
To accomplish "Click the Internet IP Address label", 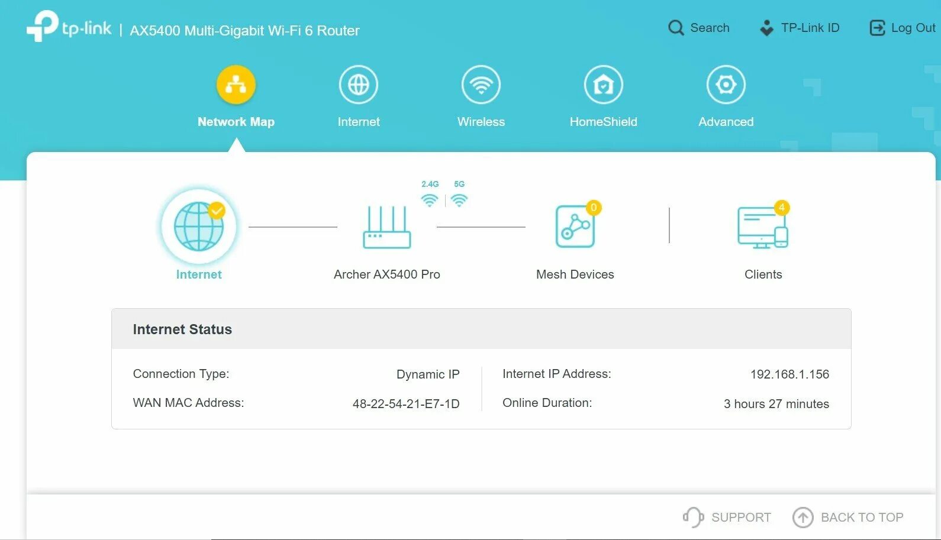I will (x=557, y=374).
